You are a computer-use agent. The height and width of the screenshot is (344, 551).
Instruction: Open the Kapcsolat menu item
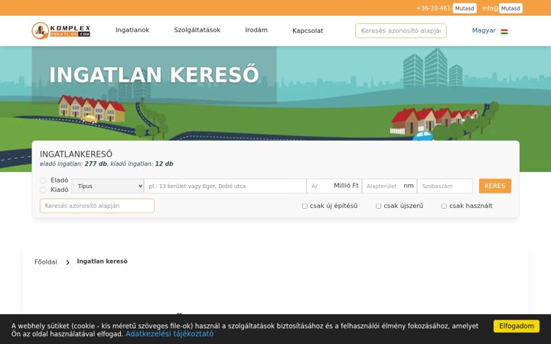coord(308,31)
